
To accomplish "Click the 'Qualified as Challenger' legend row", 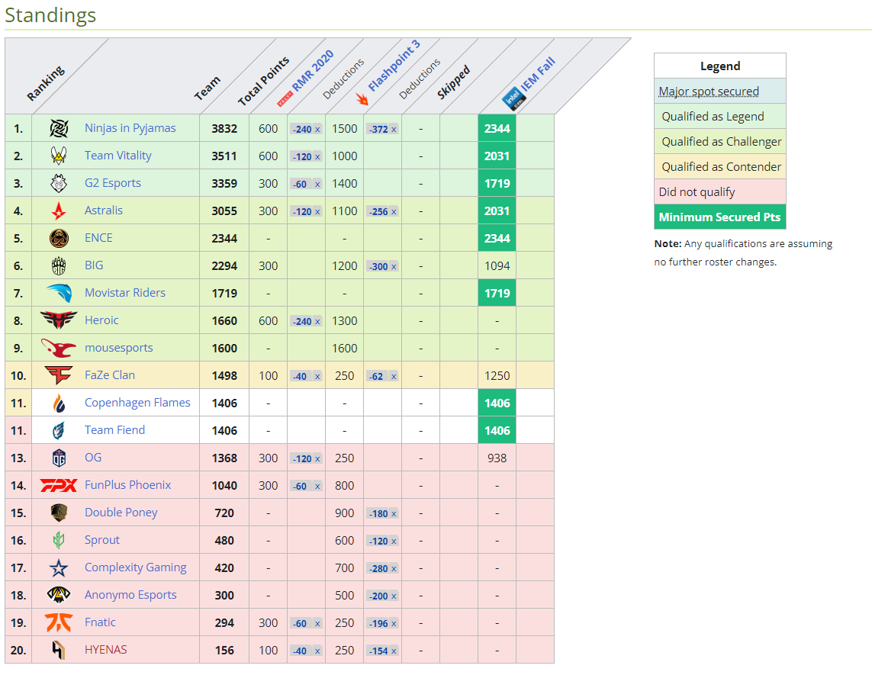I will [719, 141].
